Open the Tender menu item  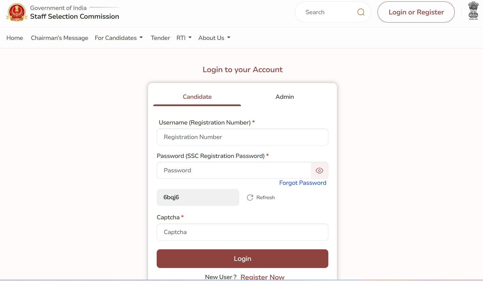[x=160, y=38]
